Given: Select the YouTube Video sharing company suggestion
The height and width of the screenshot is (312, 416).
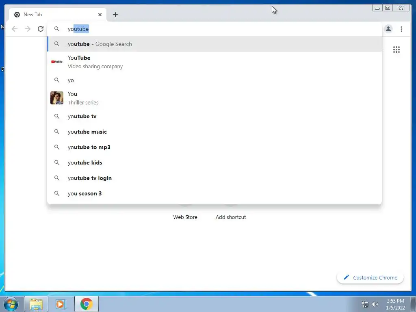Looking at the screenshot, I should (214, 62).
